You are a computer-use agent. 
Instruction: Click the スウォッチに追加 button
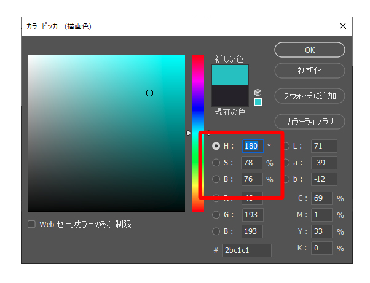point(309,96)
